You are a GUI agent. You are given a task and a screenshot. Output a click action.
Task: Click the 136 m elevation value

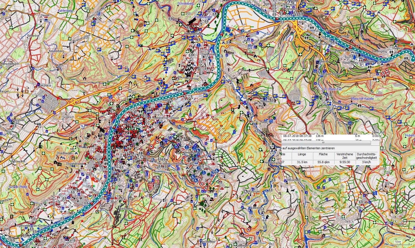pos(320,136)
